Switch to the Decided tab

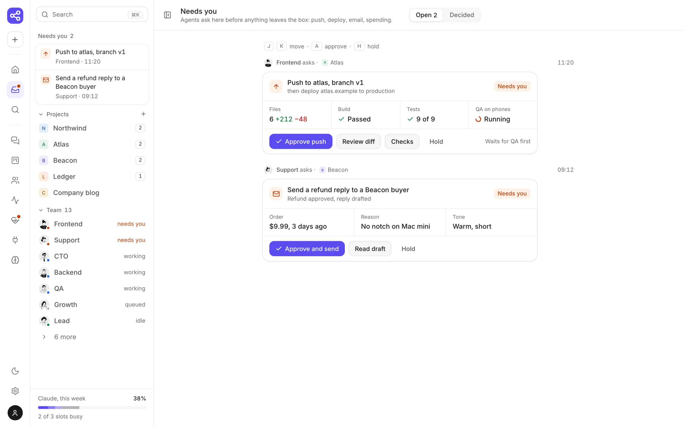click(x=462, y=15)
